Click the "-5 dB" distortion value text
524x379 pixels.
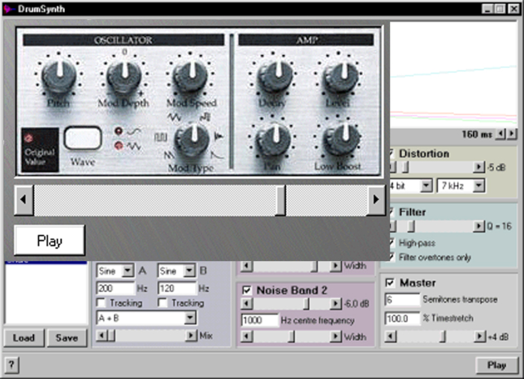[x=496, y=168]
